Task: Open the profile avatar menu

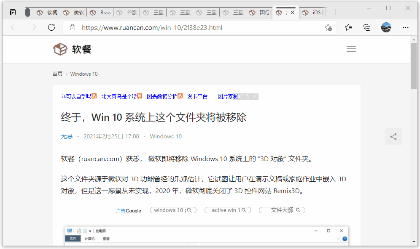Action: coord(386,27)
